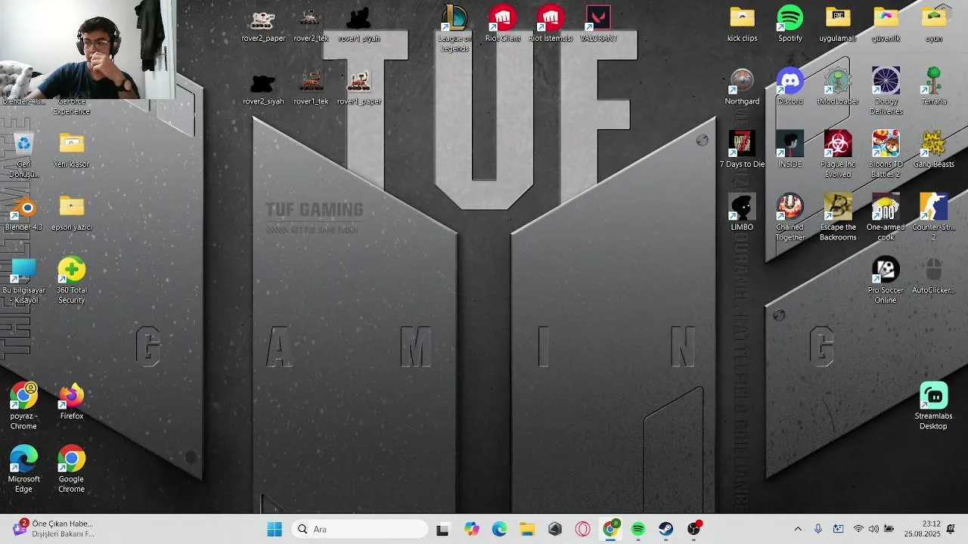This screenshot has width=968, height=544.
Task: Open the rover2_paper file icon
Action: tap(263, 26)
